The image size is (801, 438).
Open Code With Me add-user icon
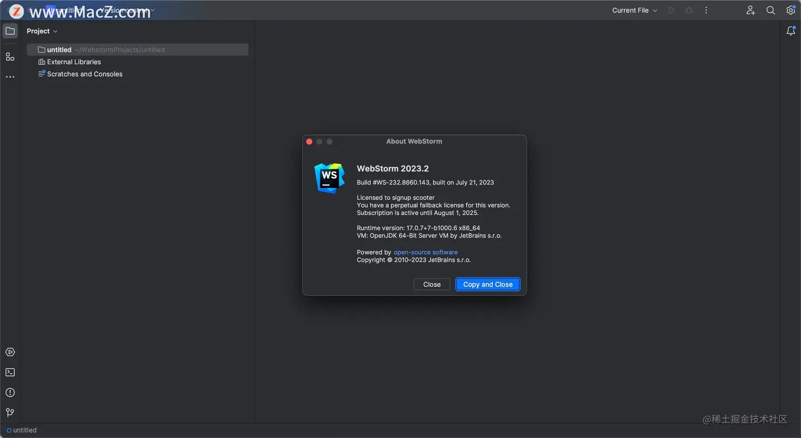751,10
